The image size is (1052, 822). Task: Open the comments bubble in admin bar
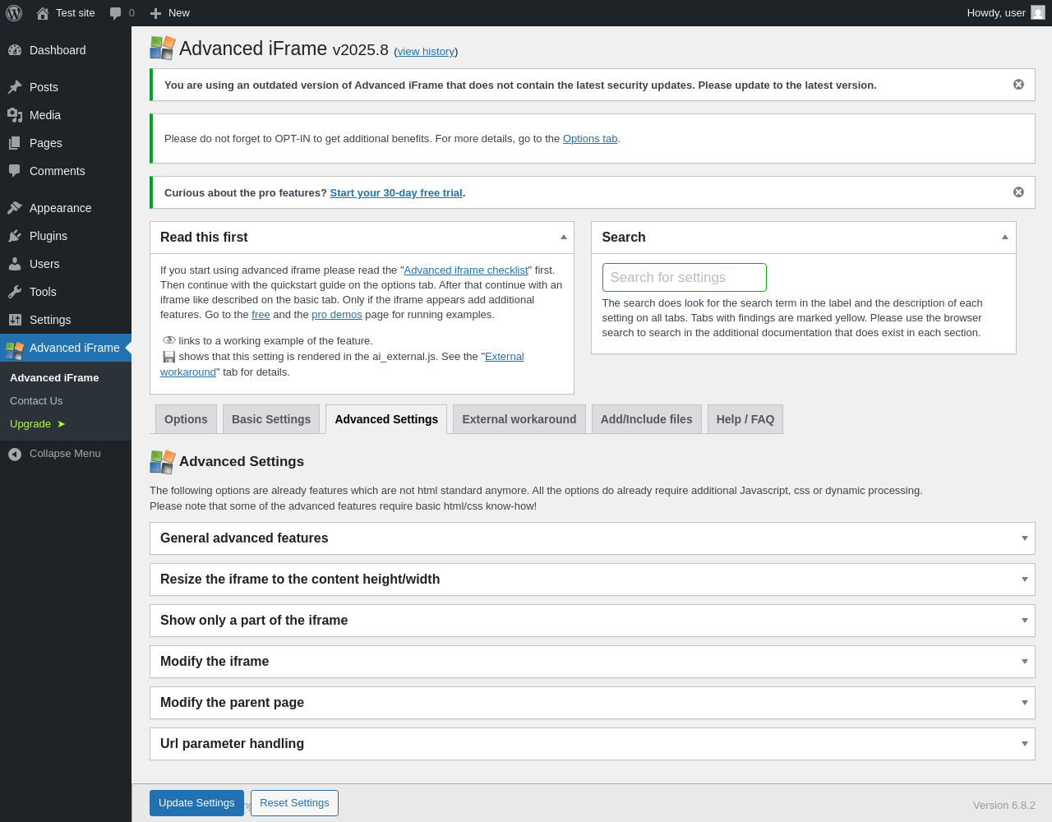point(116,13)
